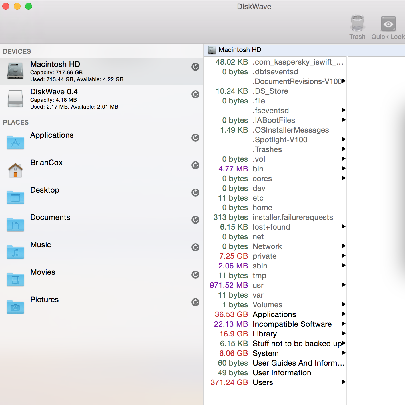The image size is (405, 405).
Task: Expand the Library folder arrow
Action: [x=344, y=333]
